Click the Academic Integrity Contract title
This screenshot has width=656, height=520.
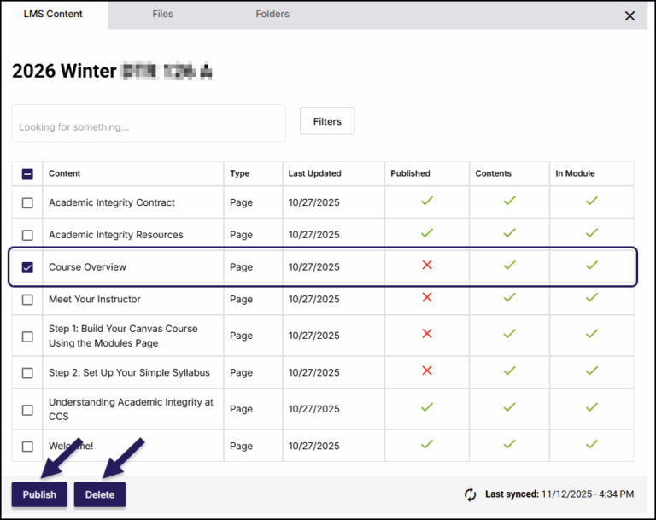click(112, 202)
